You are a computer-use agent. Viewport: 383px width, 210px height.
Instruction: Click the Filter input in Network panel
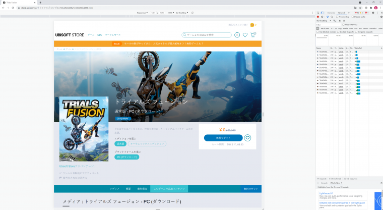coord(328,25)
